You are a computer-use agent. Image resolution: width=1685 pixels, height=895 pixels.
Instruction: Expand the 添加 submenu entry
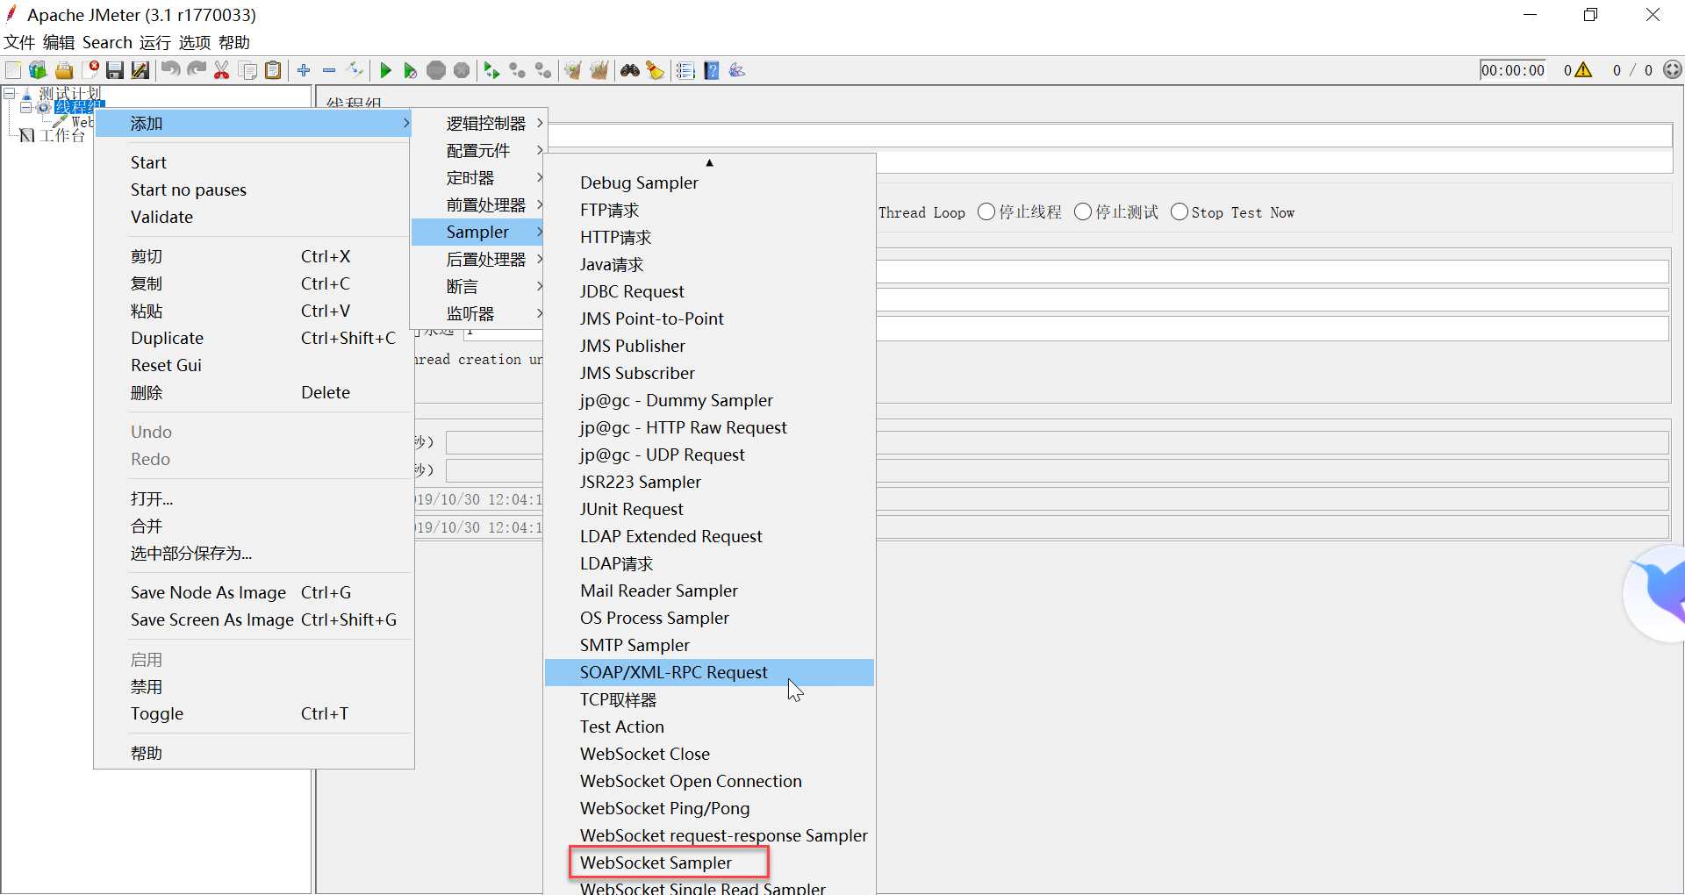[x=253, y=124]
